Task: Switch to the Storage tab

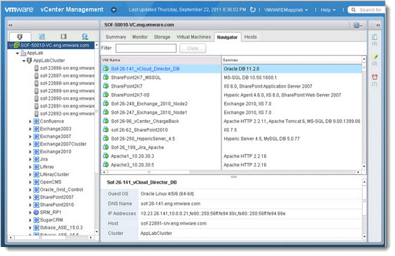Action: click(x=162, y=37)
